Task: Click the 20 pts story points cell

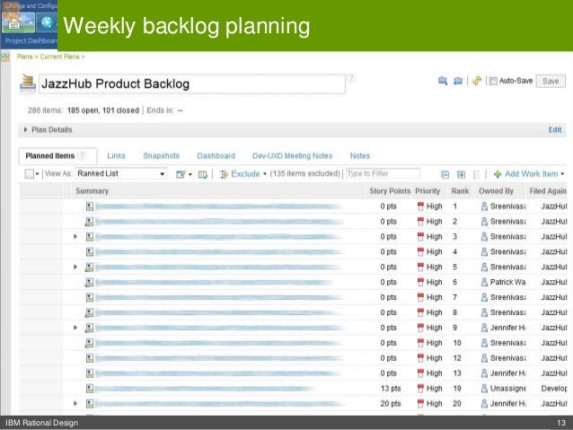Action: [391, 404]
